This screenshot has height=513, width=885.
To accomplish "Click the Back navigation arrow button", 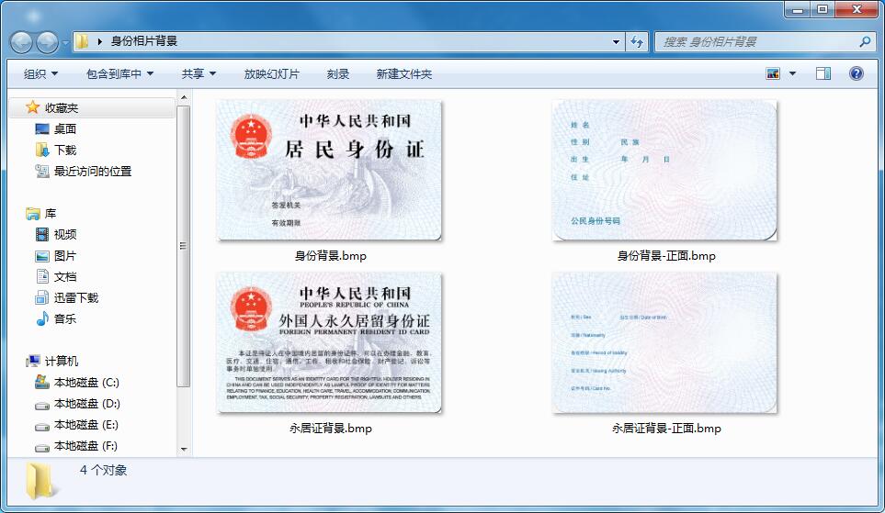I will [x=22, y=41].
